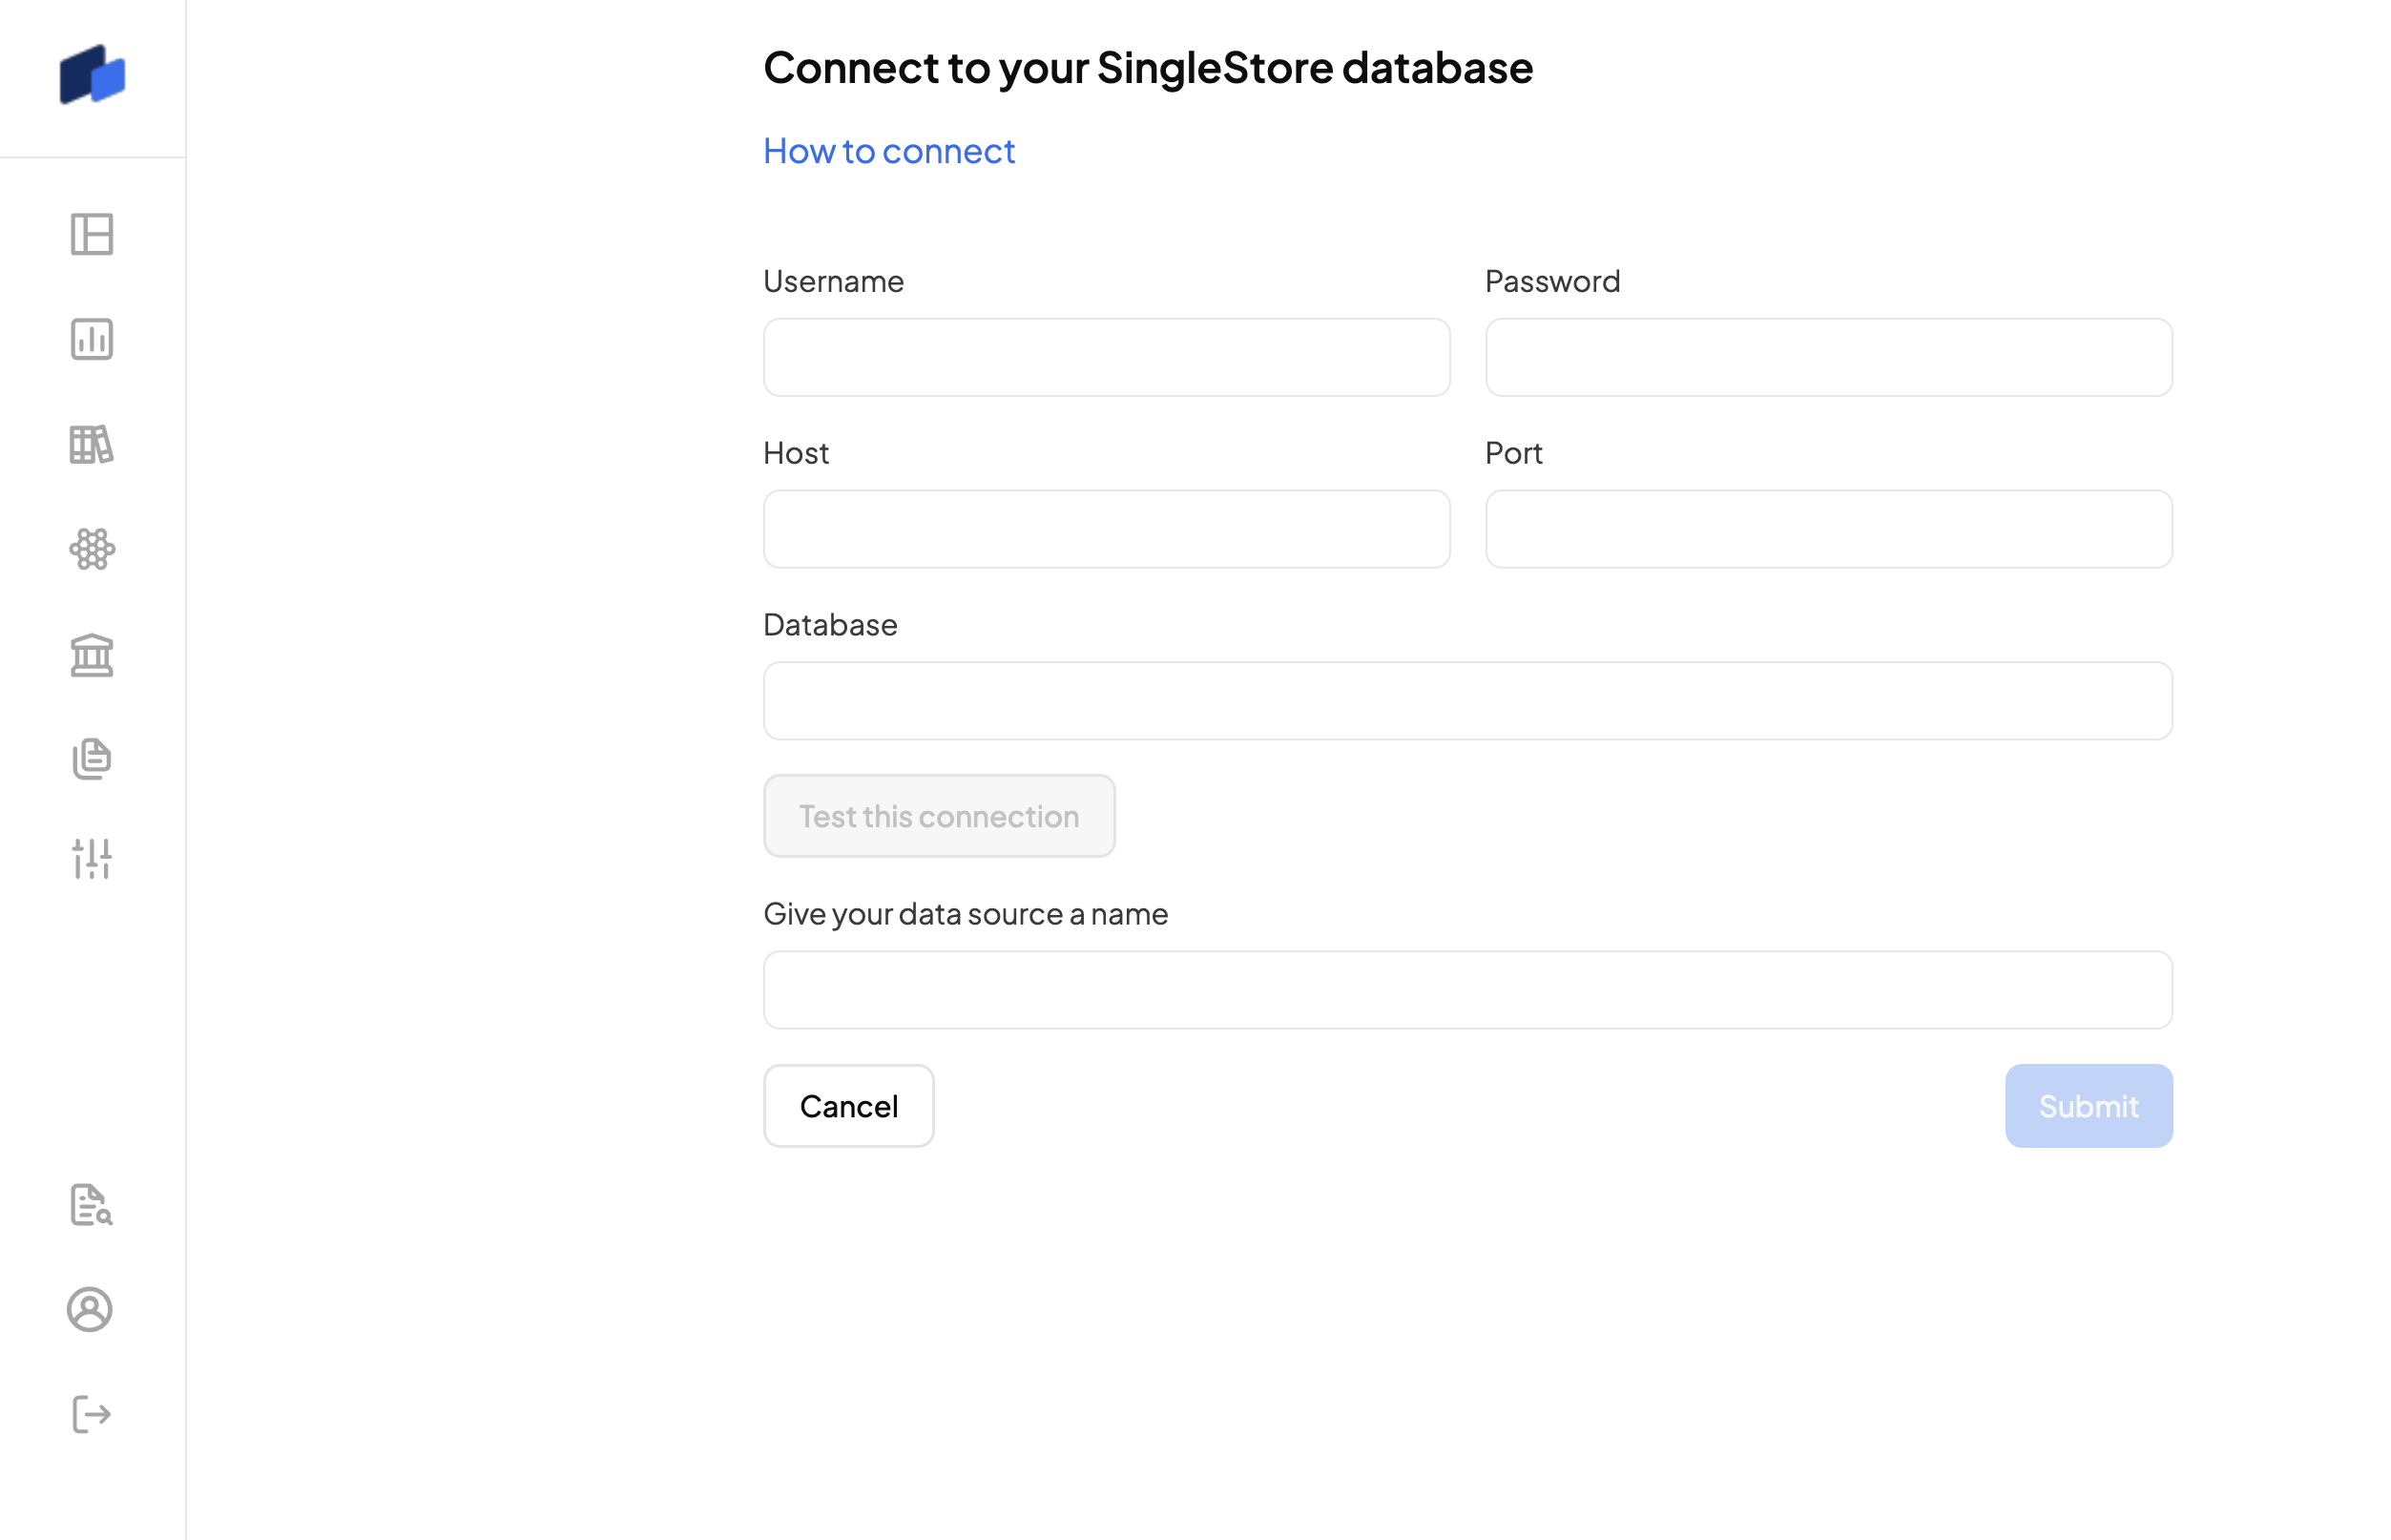
Task: Open the sliders settings icon in sidebar
Action: point(92,859)
